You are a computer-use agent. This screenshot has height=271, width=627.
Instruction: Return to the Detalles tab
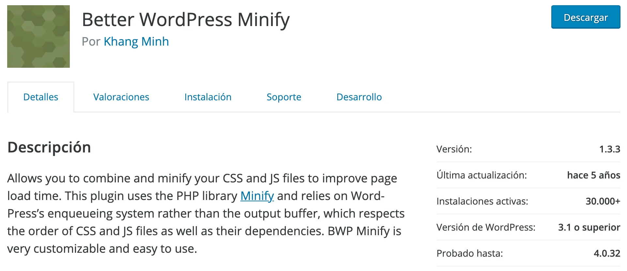coord(40,97)
